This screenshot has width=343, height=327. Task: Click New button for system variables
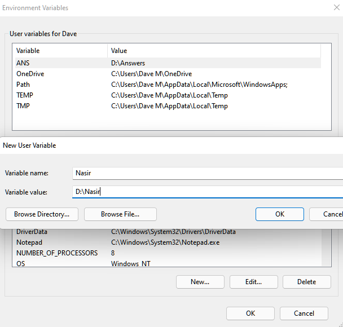click(x=200, y=282)
